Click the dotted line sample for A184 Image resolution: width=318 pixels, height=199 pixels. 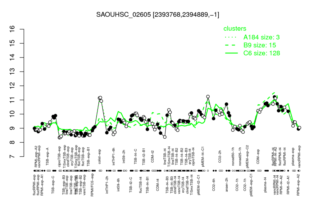coord(231,37)
